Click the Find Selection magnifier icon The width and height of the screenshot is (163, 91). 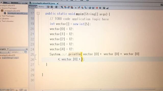[62, 7]
